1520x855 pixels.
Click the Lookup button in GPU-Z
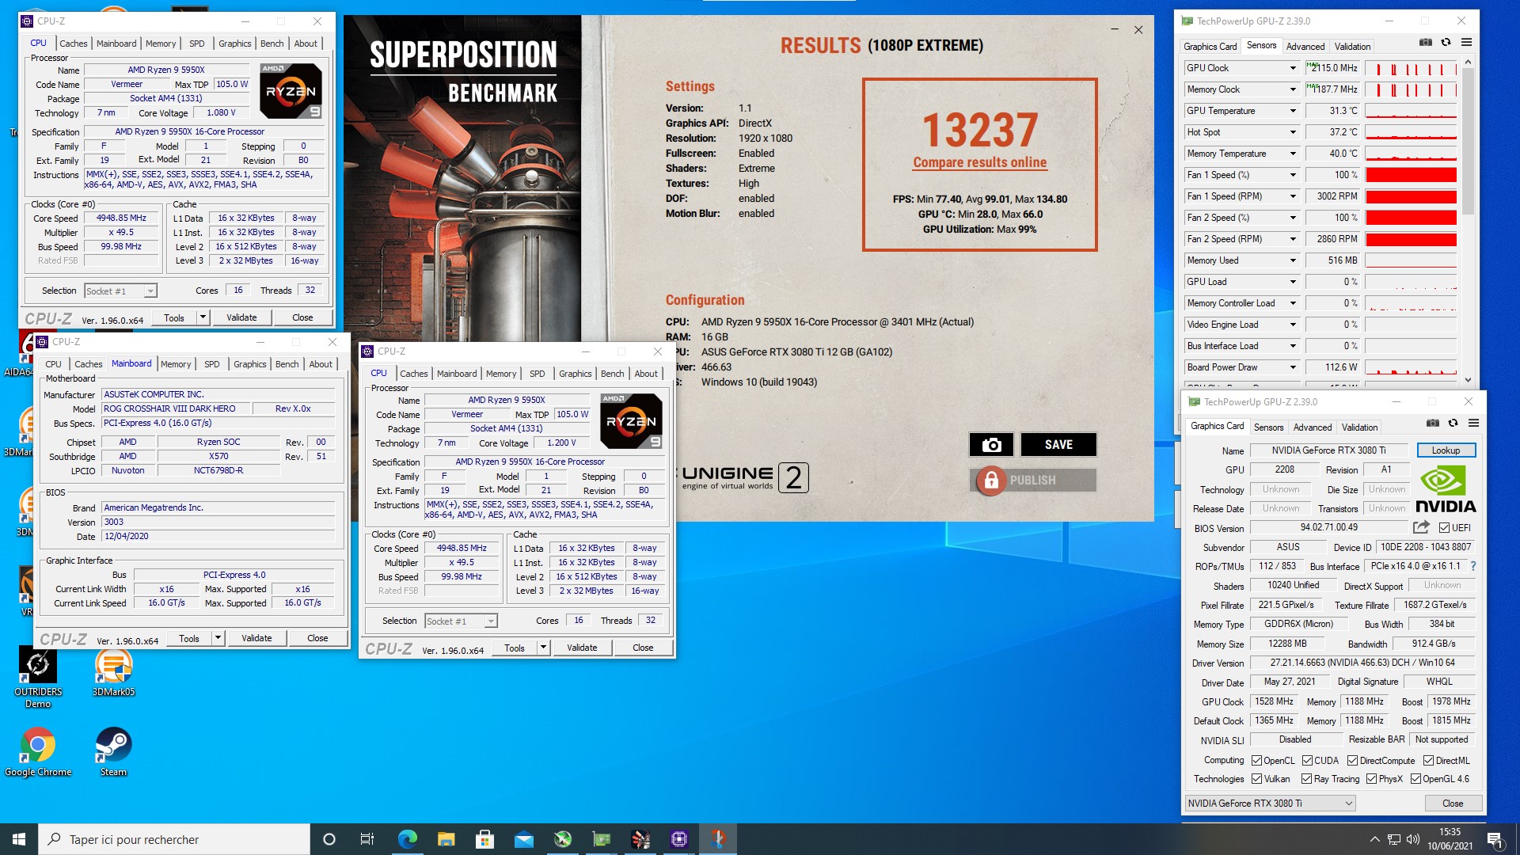coord(1446,450)
